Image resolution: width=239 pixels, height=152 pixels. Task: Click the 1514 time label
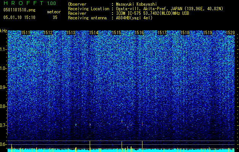(x=93, y=33)
